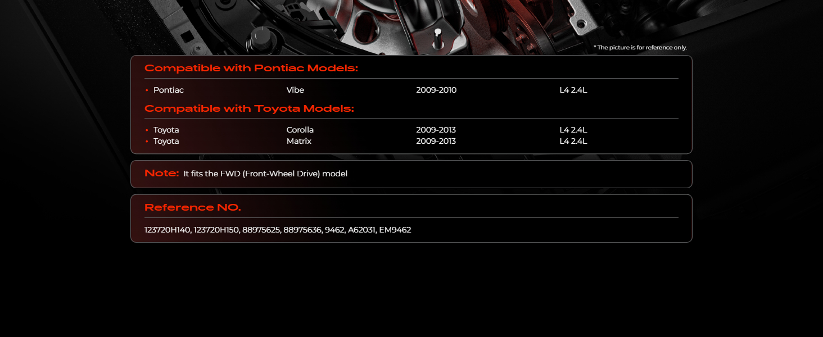Screen dimensions: 823x337
Task: Click '2009-2013' in the Matrix row
Action: [x=436, y=141]
